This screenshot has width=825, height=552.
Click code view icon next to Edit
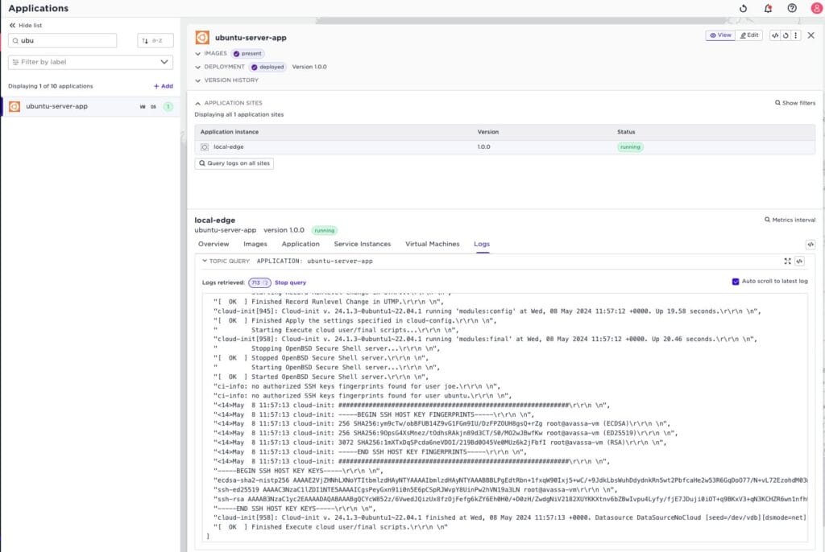click(x=774, y=35)
